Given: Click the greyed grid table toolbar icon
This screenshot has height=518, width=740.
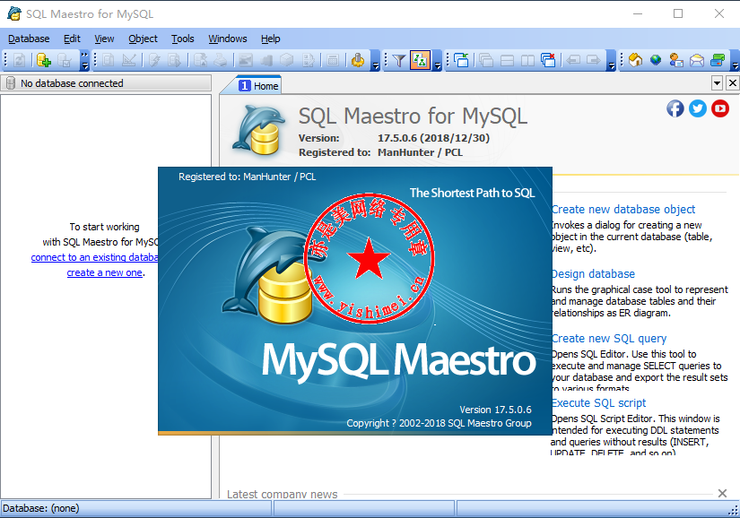Looking at the screenshot, I should (333, 60).
